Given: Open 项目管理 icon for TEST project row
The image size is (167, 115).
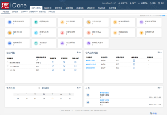Looking at the screenshot, I should pos(53,66).
